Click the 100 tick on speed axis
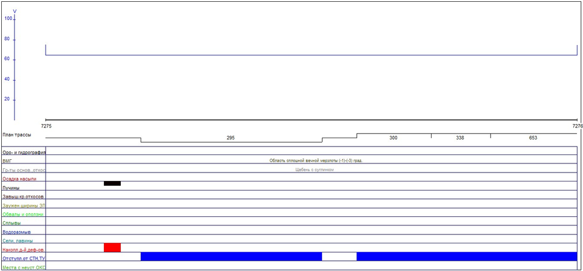 [8, 18]
